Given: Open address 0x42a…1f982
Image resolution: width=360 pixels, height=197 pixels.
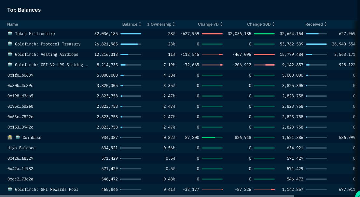Looking at the screenshot, I should point(20,169).
